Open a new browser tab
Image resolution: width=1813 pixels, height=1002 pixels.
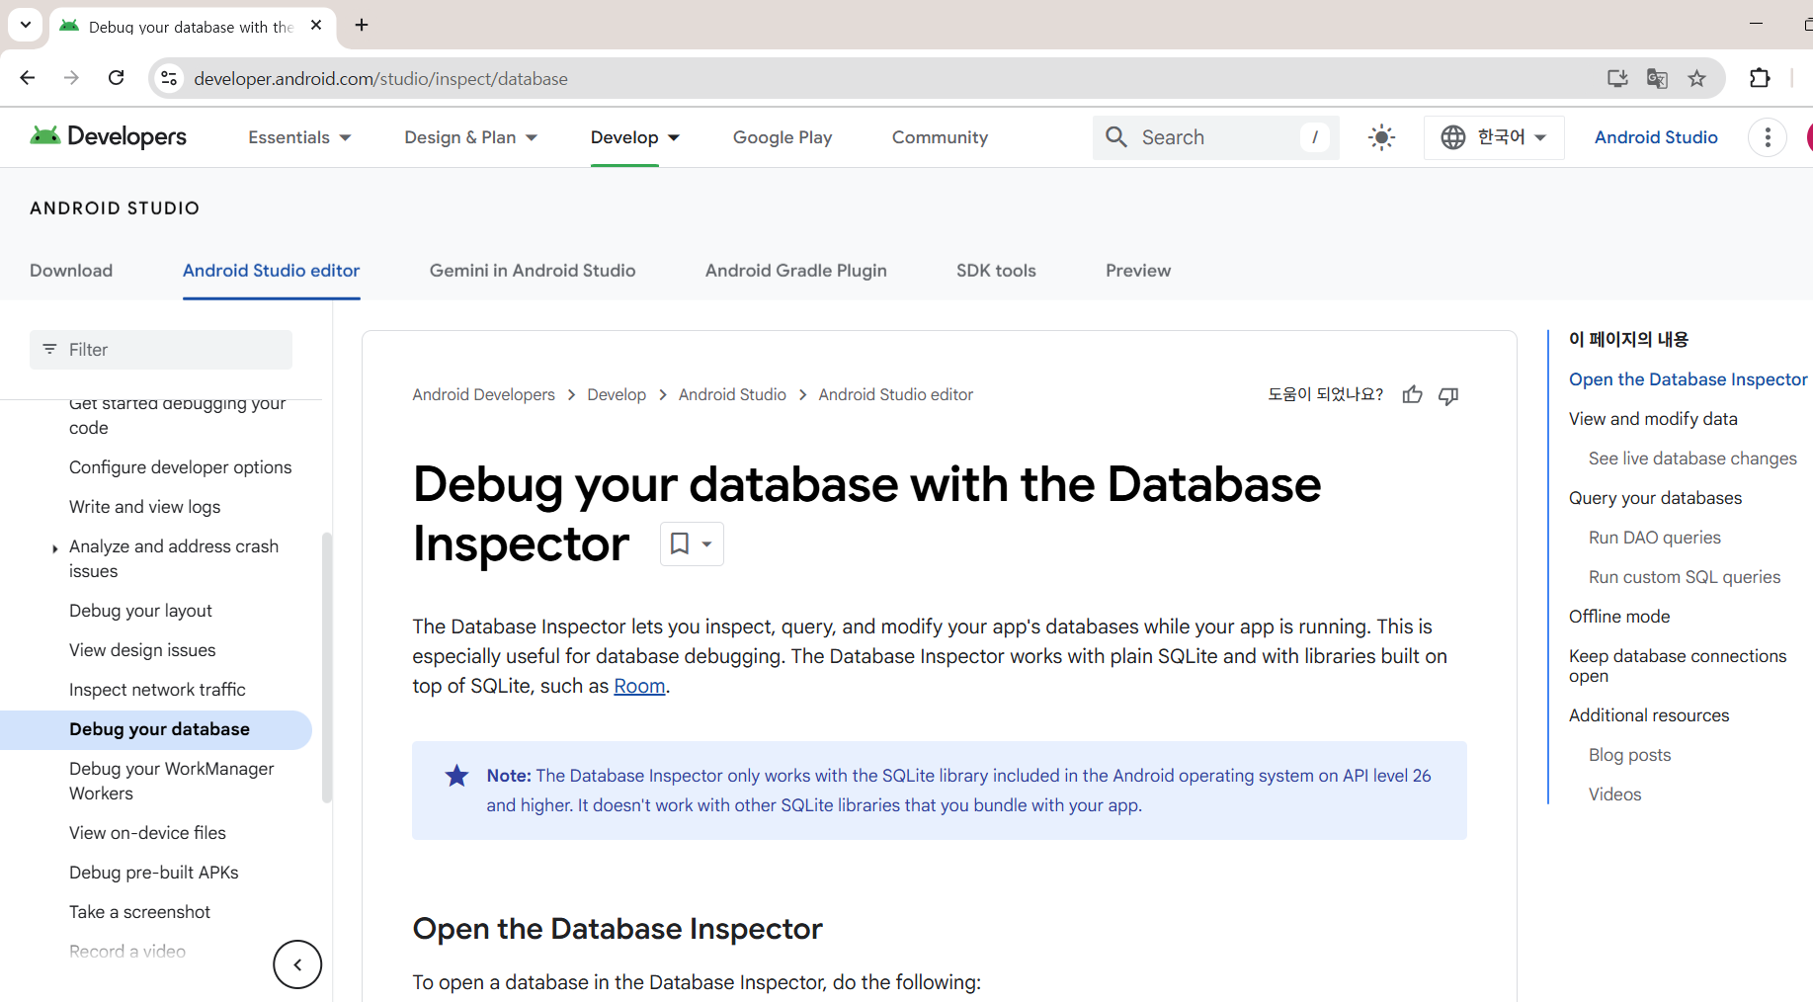(x=362, y=26)
